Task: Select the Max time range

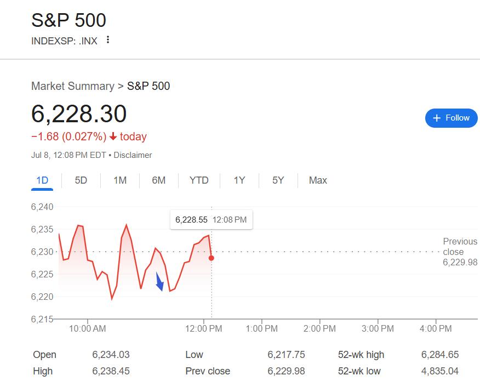Action: click(318, 180)
